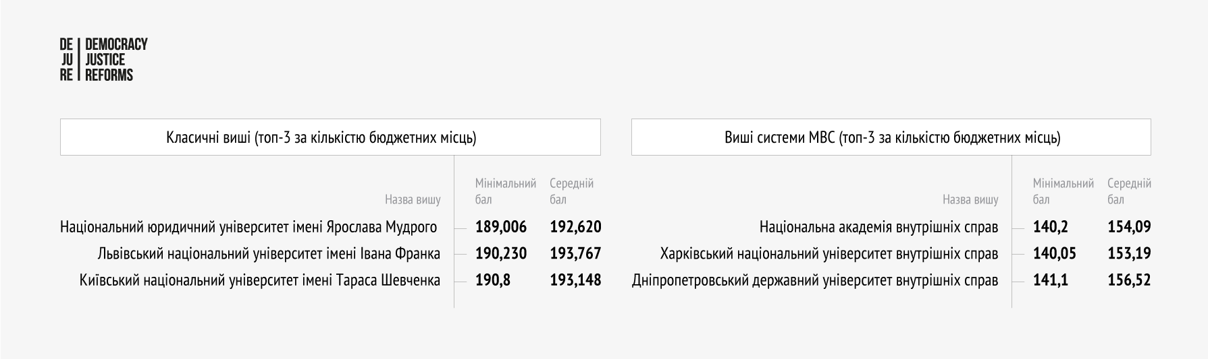
Task: Click left table 'Середній бал' column header
Action: 572,191
